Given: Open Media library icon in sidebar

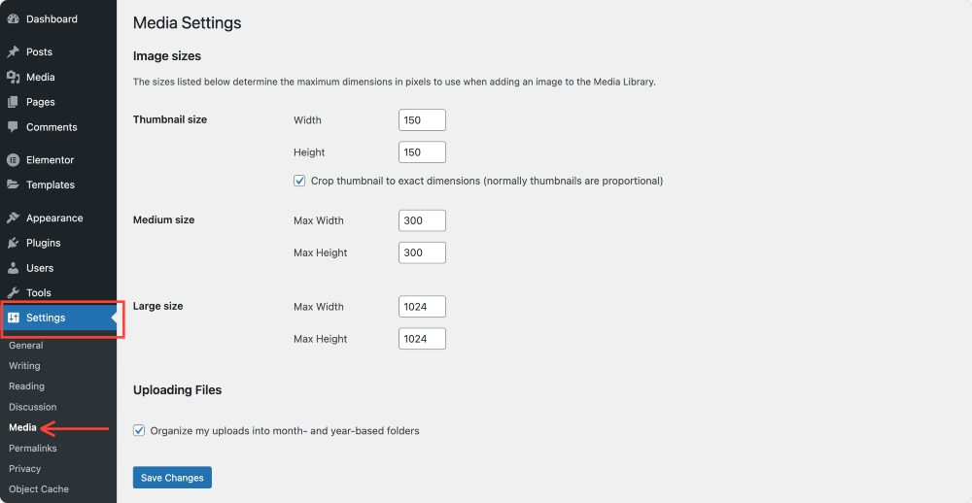Looking at the screenshot, I should coord(13,77).
